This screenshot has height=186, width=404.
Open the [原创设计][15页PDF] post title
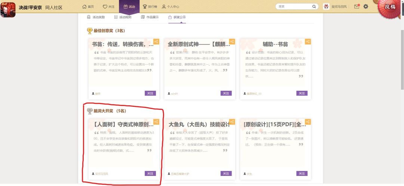click(275, 125)
